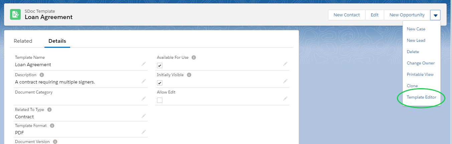Click the green SDoc Template document icon
Screen dimensions: 452x144
click(x=15, y=14)
